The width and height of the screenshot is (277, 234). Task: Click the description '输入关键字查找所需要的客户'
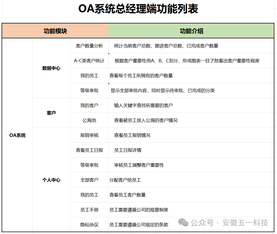(143, 105)
